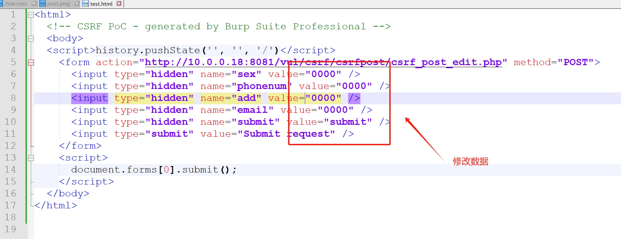Close the post.png tab
The image size is (621, 239).
(x=77, y=4)
